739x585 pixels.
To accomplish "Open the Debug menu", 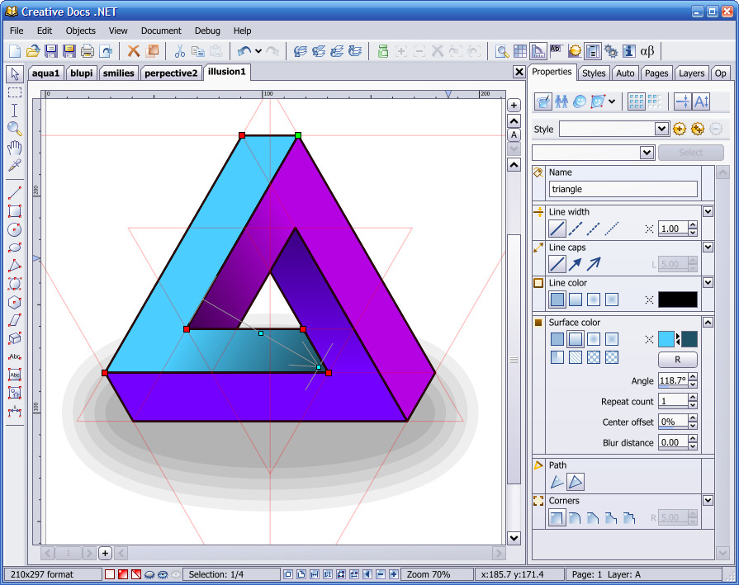I will pos(207,31).
